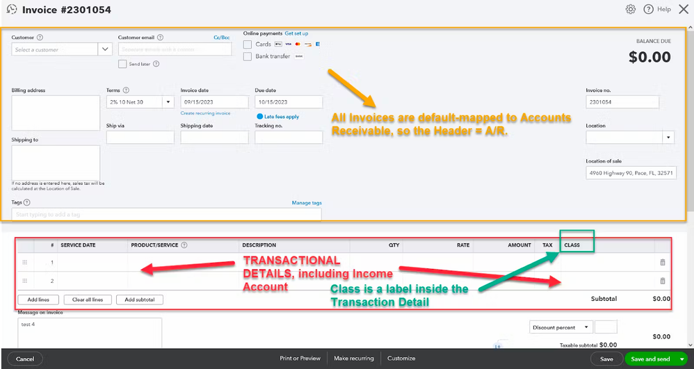Focus the Tracking no. field
The width and height of the screenshot is (694, 369).
click(x=289, y=137)
